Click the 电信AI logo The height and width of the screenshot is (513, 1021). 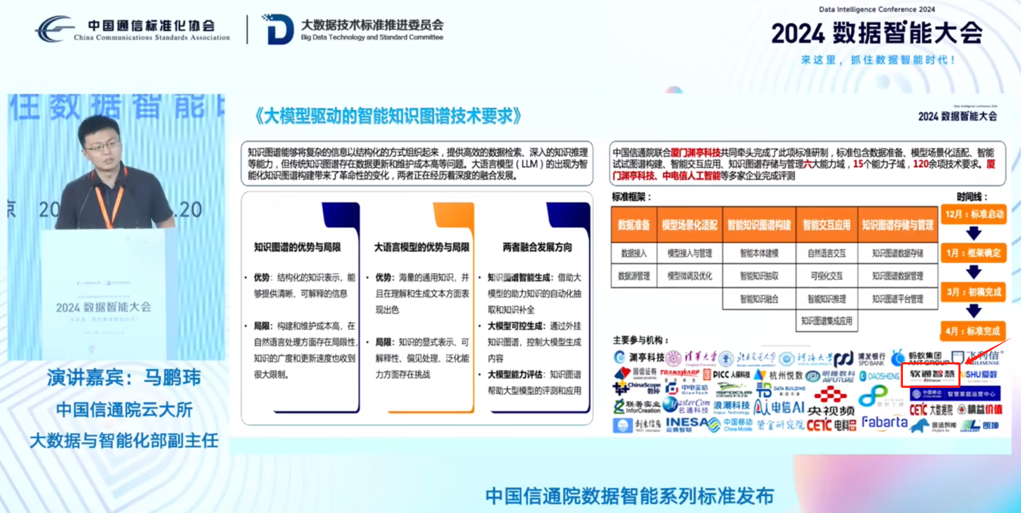779,407
